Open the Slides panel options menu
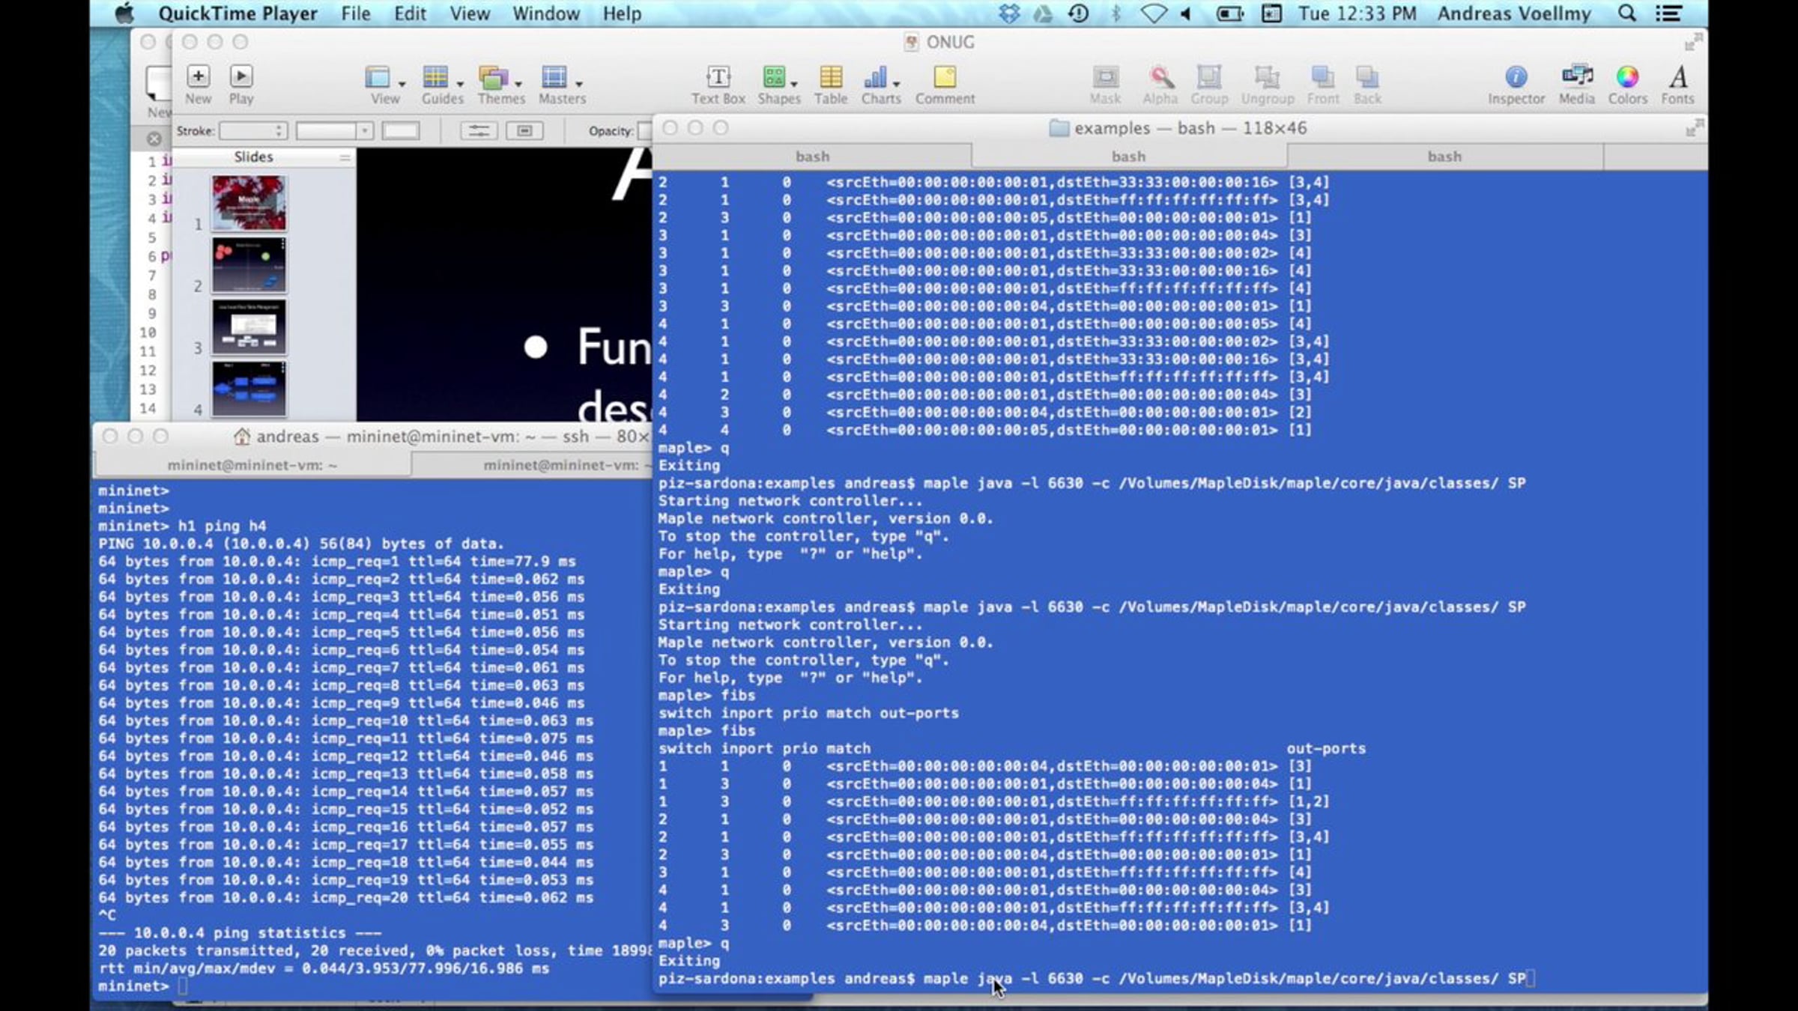The width and height of the screenshot is (1798, 1011). (345, 157)
